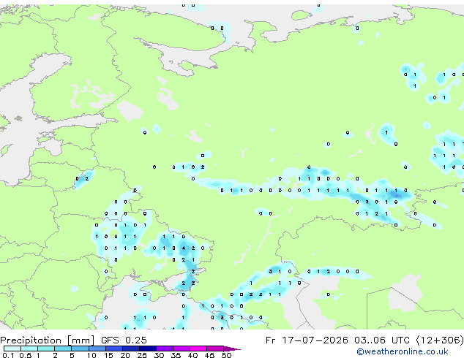Click the "0.1" legend scale label

point(8,355)
